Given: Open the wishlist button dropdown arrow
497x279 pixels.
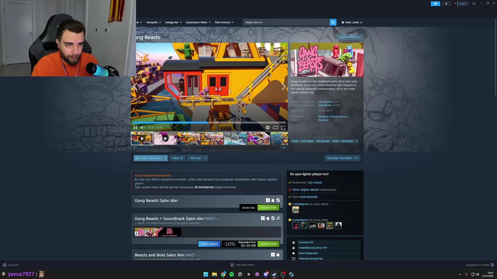Looking at the screenshot, I should [165, 158].
